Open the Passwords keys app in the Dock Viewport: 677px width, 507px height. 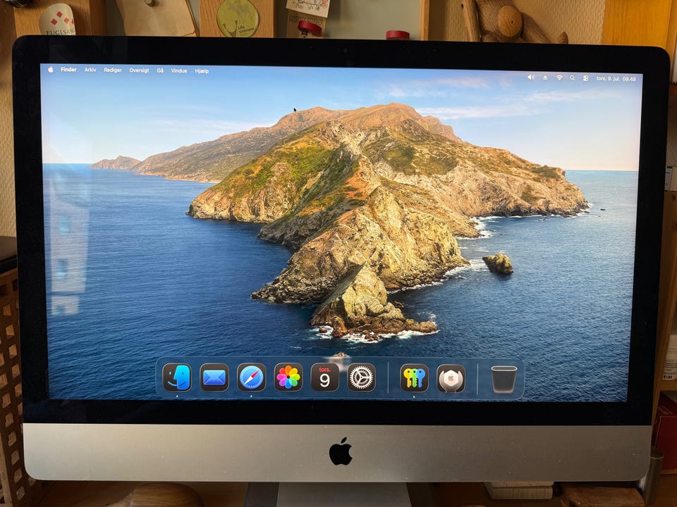[x=414, y=378]
